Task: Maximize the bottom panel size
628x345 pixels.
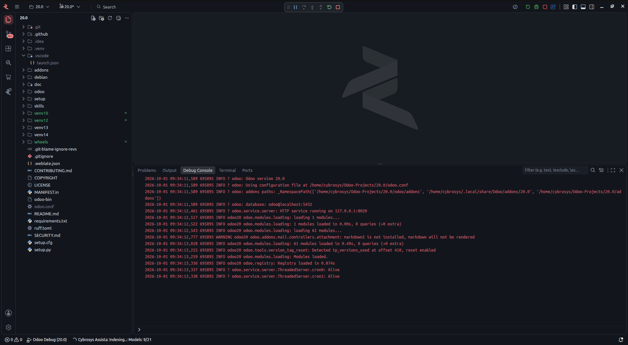Action: pyautogui.click(x=613, y=170)
